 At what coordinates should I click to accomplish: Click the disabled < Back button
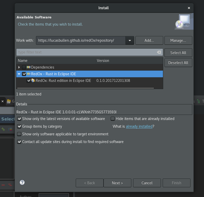90,183
